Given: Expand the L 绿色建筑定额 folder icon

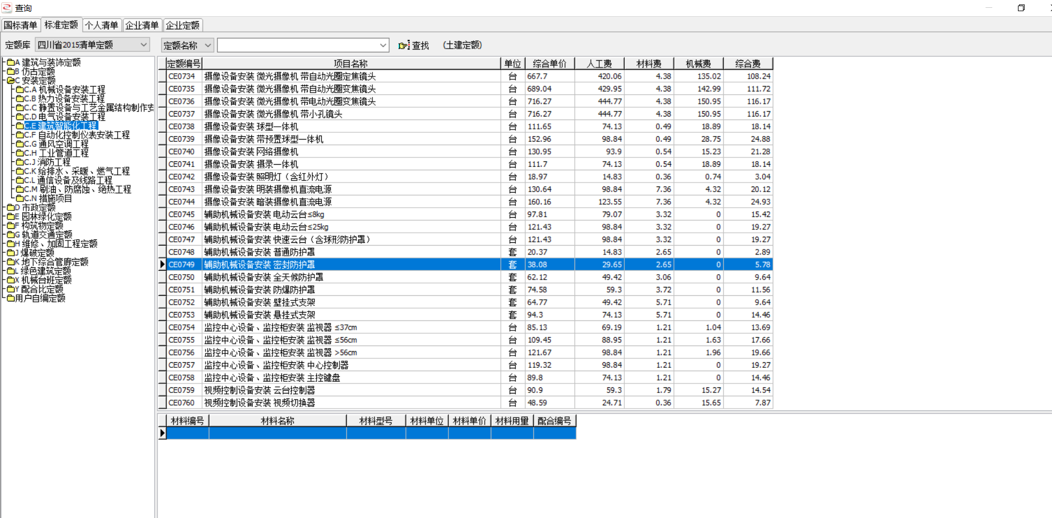Looking at the screenshot, I should 11,271.
